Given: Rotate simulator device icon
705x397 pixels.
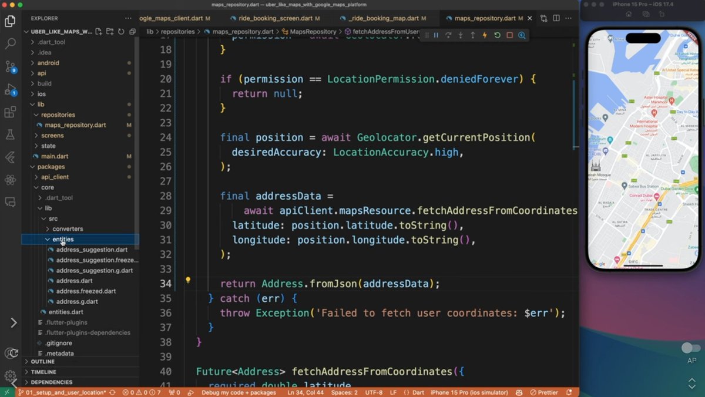Looking at the screenshot, I should click(662, 14).
